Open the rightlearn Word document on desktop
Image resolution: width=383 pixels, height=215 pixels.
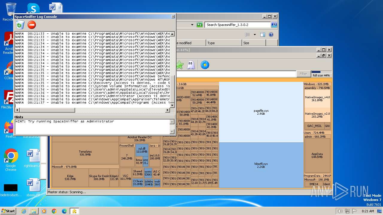point(33,158)
